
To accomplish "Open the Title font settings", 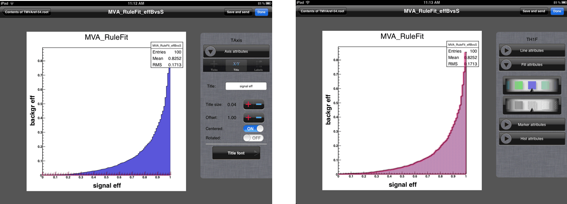I will tap(236, 153).
